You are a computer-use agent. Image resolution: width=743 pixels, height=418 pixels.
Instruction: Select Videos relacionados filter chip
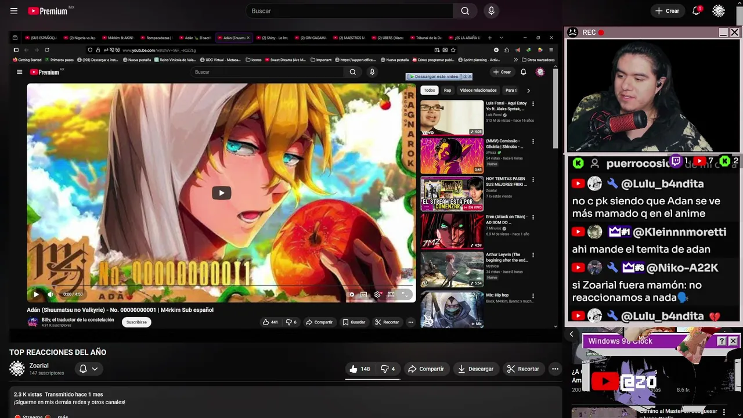pyautogui.click(x=478, y=90)
